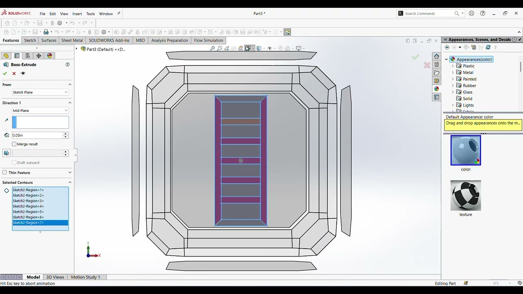Switch to the Sketch tab
The height and width of the screenshot is (294, 523).
[30, 40]
